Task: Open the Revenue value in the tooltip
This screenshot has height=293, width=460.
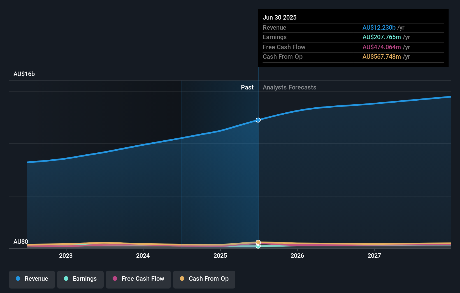Action: (379, 27)
